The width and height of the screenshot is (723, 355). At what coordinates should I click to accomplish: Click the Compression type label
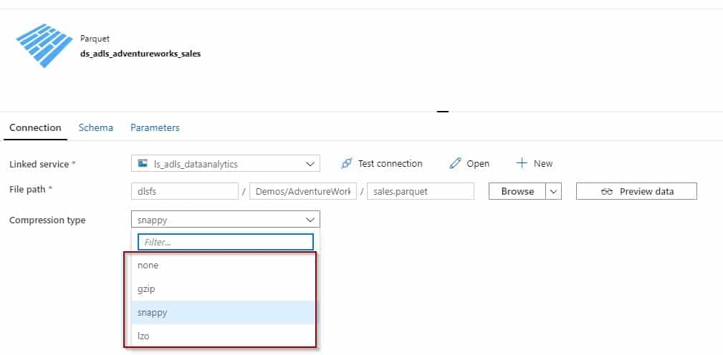click(x=47, y=220)
